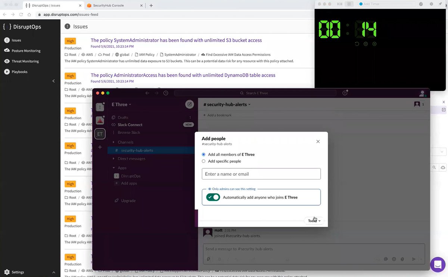The image size is (448, 277).
Task: Go back in Slack history
Action: click(147, 93)
